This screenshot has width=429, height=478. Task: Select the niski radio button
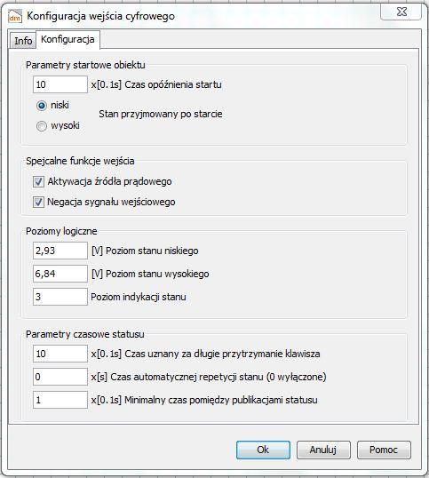[x=42, y=106]
